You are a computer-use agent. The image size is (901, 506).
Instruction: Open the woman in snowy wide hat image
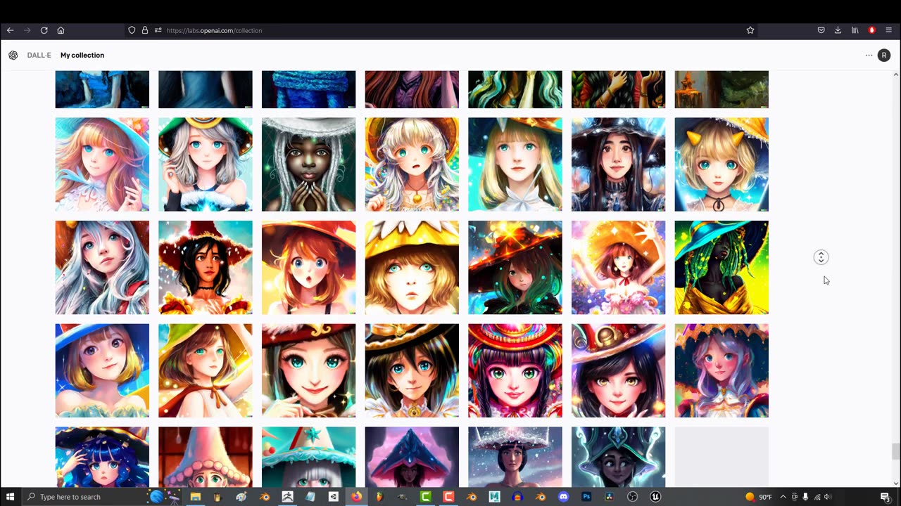(515, 457)
